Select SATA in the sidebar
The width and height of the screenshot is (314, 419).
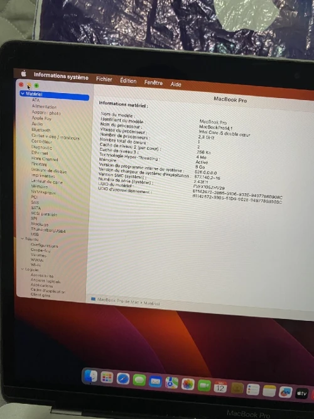coord(36,208)
